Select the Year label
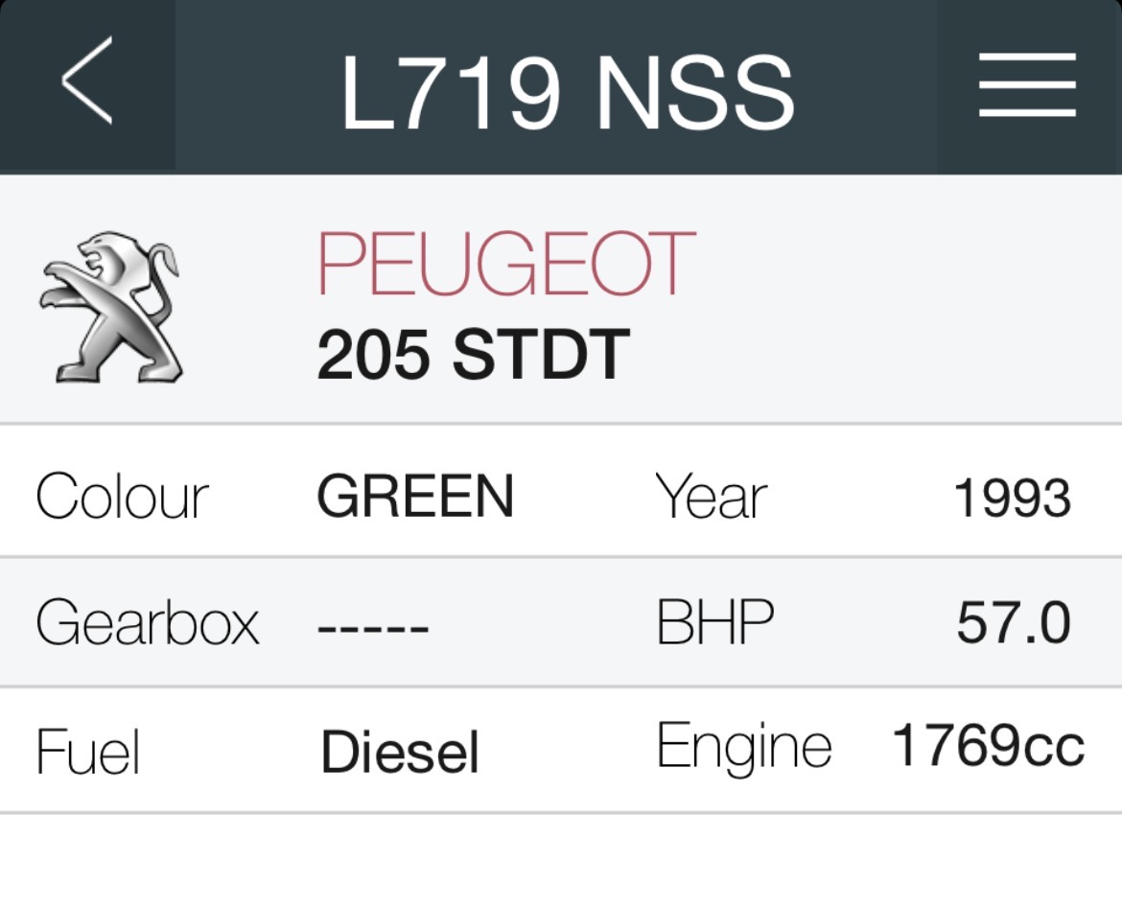1122x908 pixels. [711, 497]
